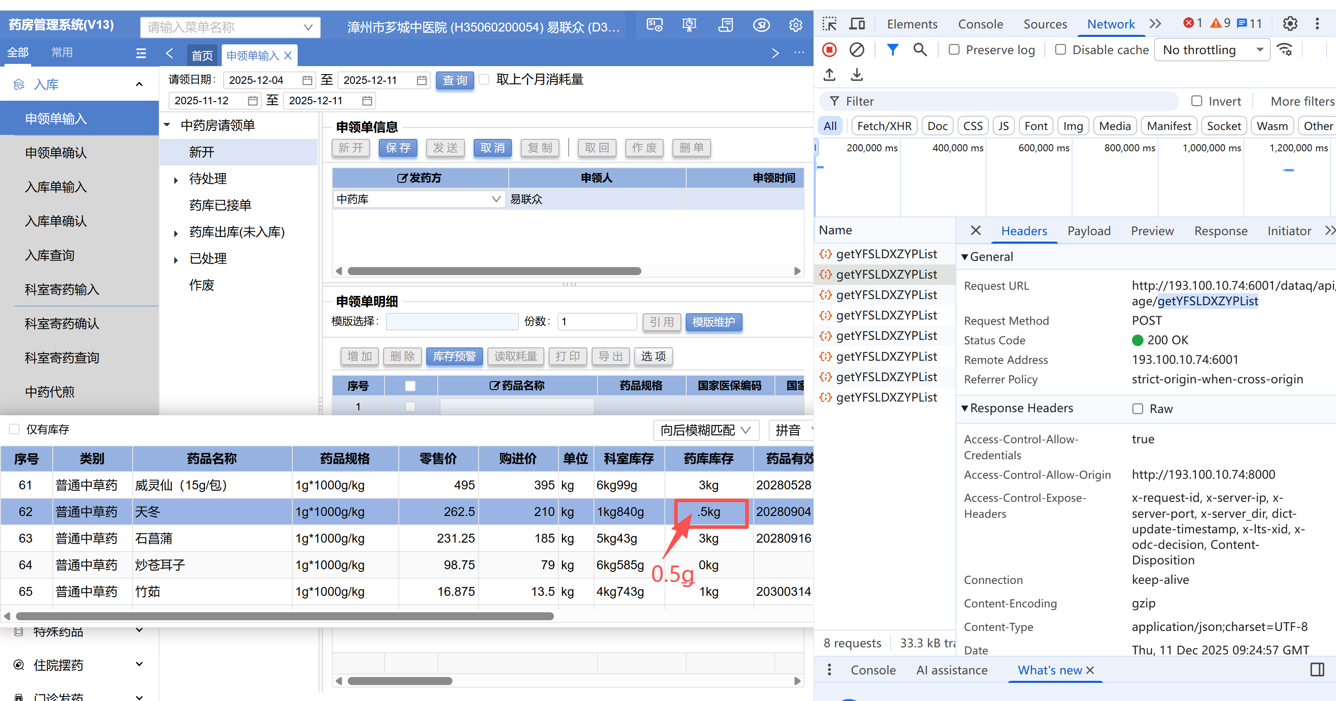This screenshot has width=1336, height=701.
Task: Open the No throttling dropdown
Action: tap(1211, 50)
